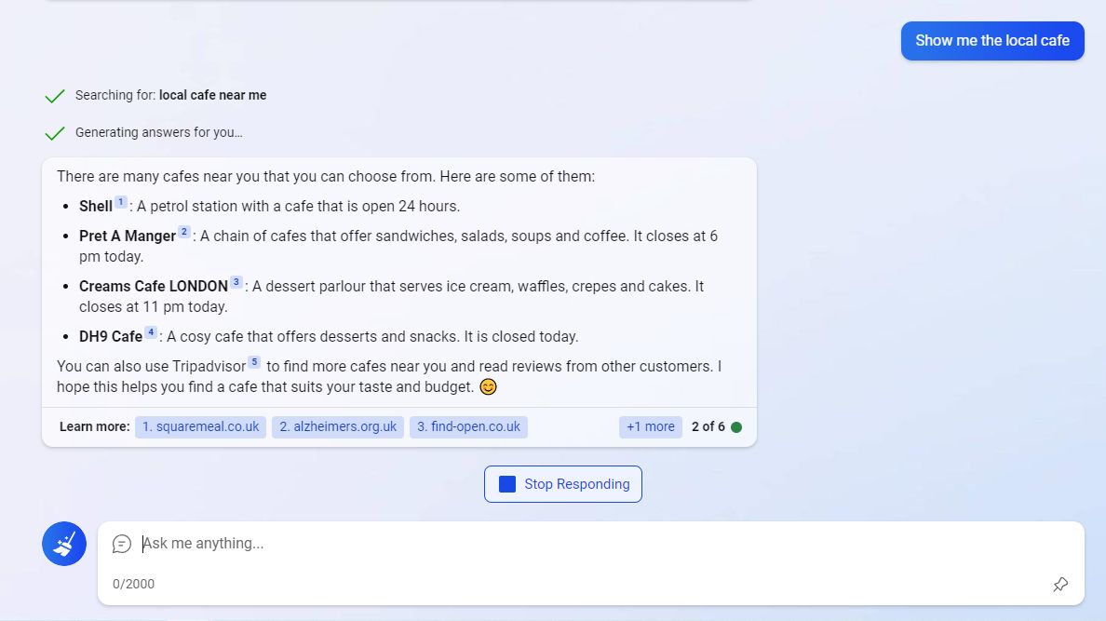Click the New topic broom icon
The width and height of the screenshot is (1106, 621).
click(64, 544)
